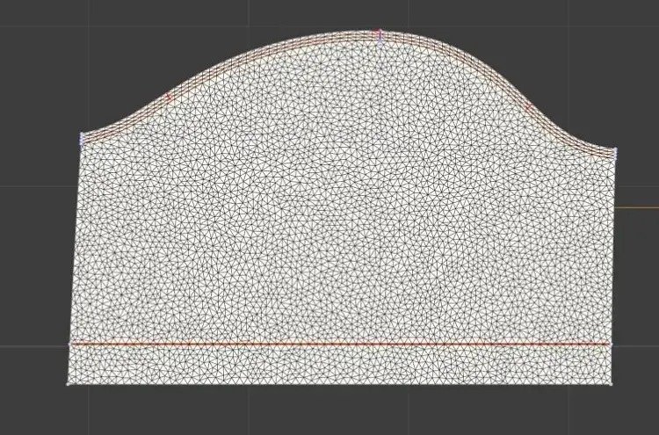
Task: Click the right endpoint of the red internal line
Action: click(x=611, y=344)
